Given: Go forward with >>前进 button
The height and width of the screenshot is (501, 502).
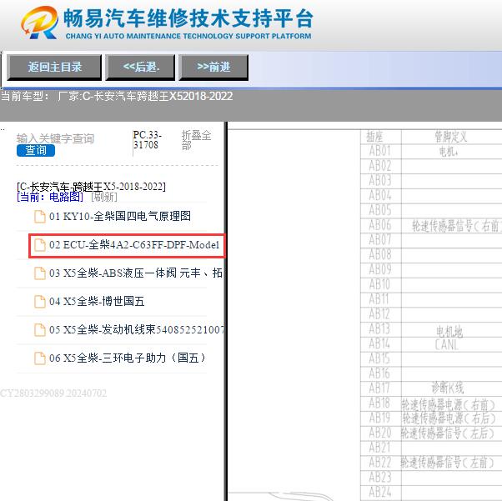Looking at the screenshot, I should point(213,67).
